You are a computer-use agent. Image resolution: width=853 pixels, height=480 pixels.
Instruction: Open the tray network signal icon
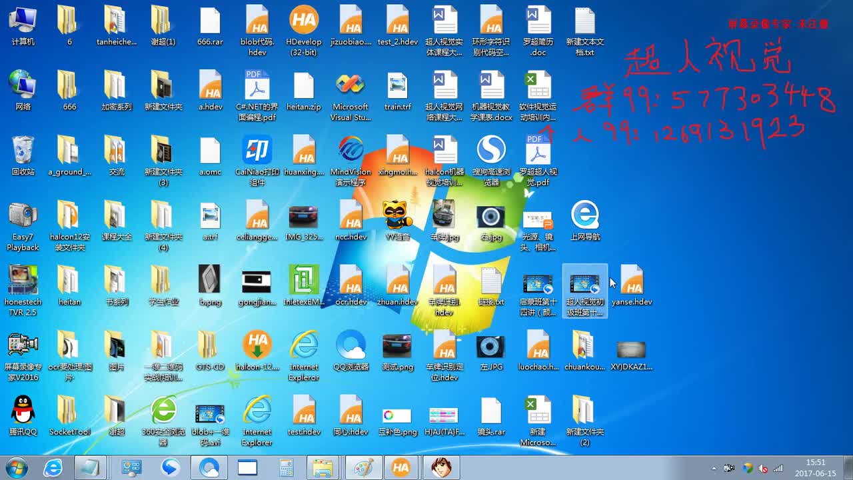[x=778, y=468]
